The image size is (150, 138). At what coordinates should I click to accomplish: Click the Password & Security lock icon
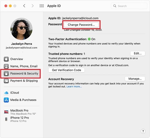coord(6,74)
